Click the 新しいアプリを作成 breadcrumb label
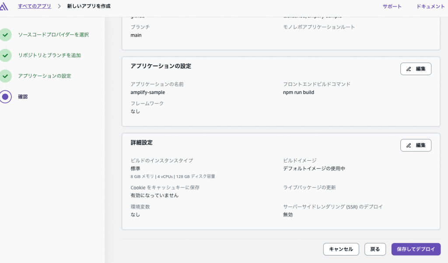Image resolution: width=448 pixels, height=263 pixels. click(x=88, y=6)
